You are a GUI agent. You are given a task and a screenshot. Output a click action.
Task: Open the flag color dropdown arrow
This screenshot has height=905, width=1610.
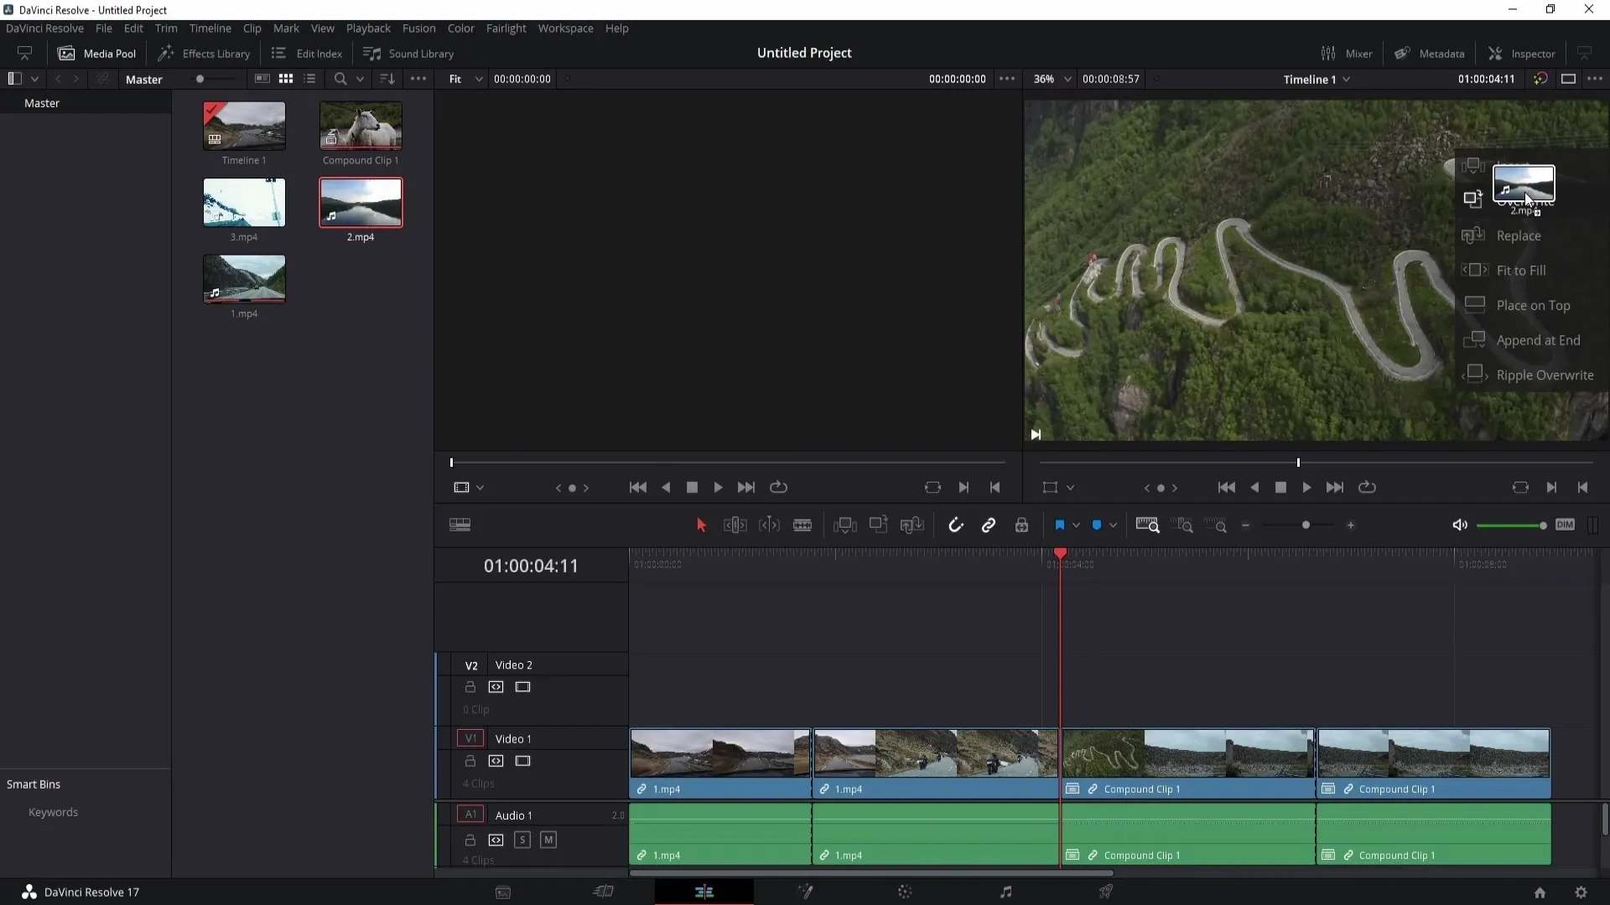(1076, 525)
